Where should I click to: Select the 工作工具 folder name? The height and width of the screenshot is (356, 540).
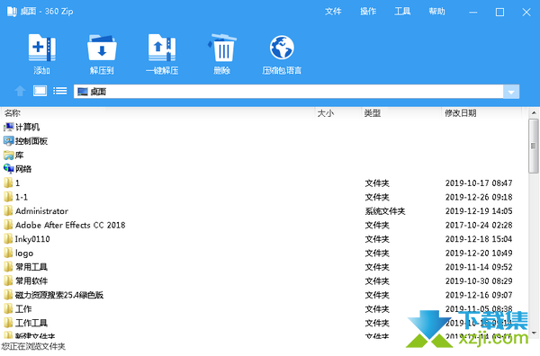pos(31,323)
